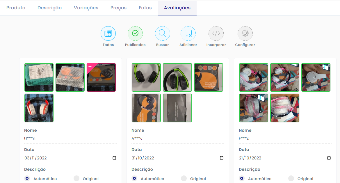Open the Configurar reviews settings icon

pos(245,33)
